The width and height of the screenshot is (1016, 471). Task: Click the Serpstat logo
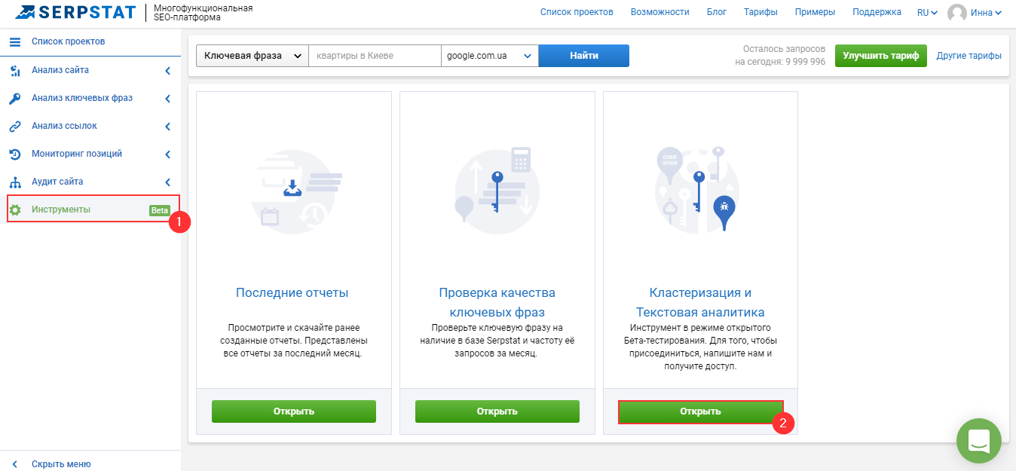point(75,13)
